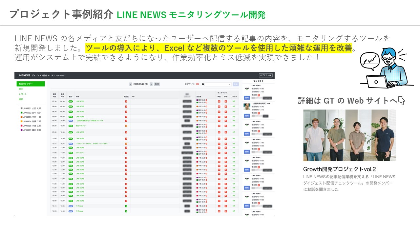Click the マイタスク panel heading
This screenshot has height=236, width=420.
(x=258, y=81)
